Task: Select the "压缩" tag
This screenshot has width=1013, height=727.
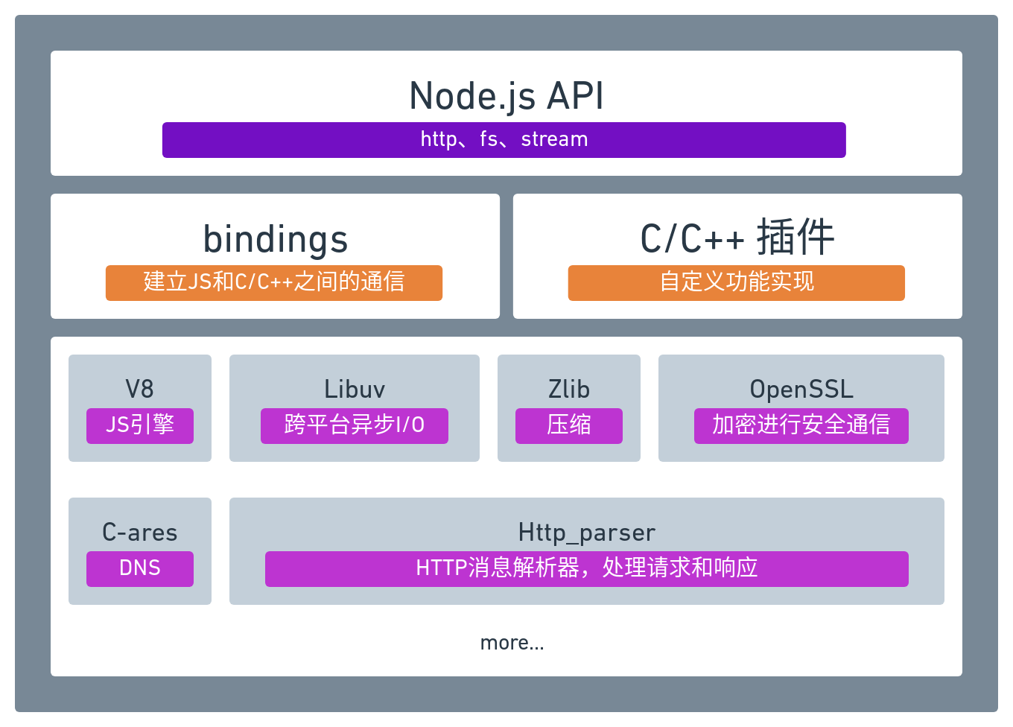Action: click(x=569, y=426)
